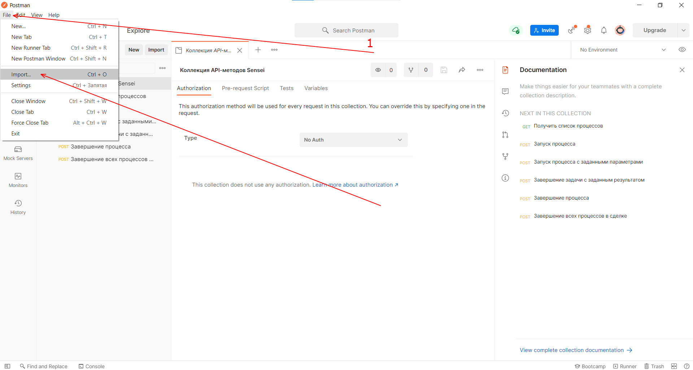This screenshot has height=370, width=693.
Task: Open the Console in status bar
Action: coord(92,366)
